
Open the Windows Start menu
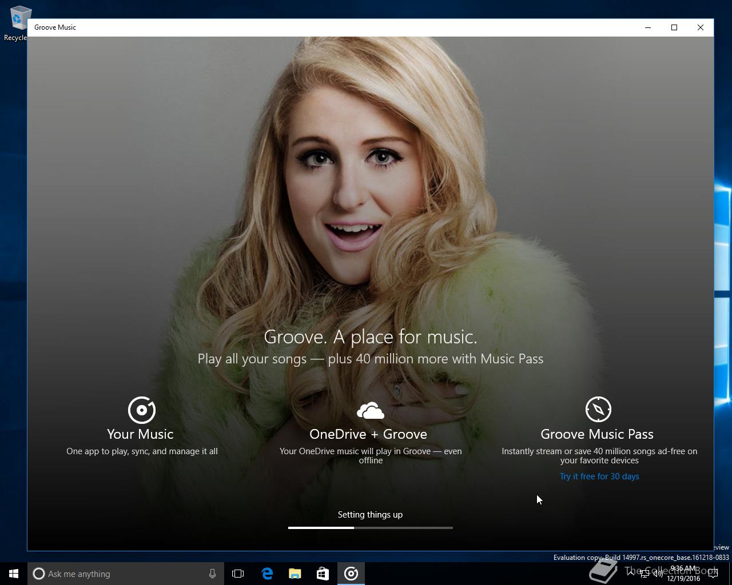click(14, 574)
